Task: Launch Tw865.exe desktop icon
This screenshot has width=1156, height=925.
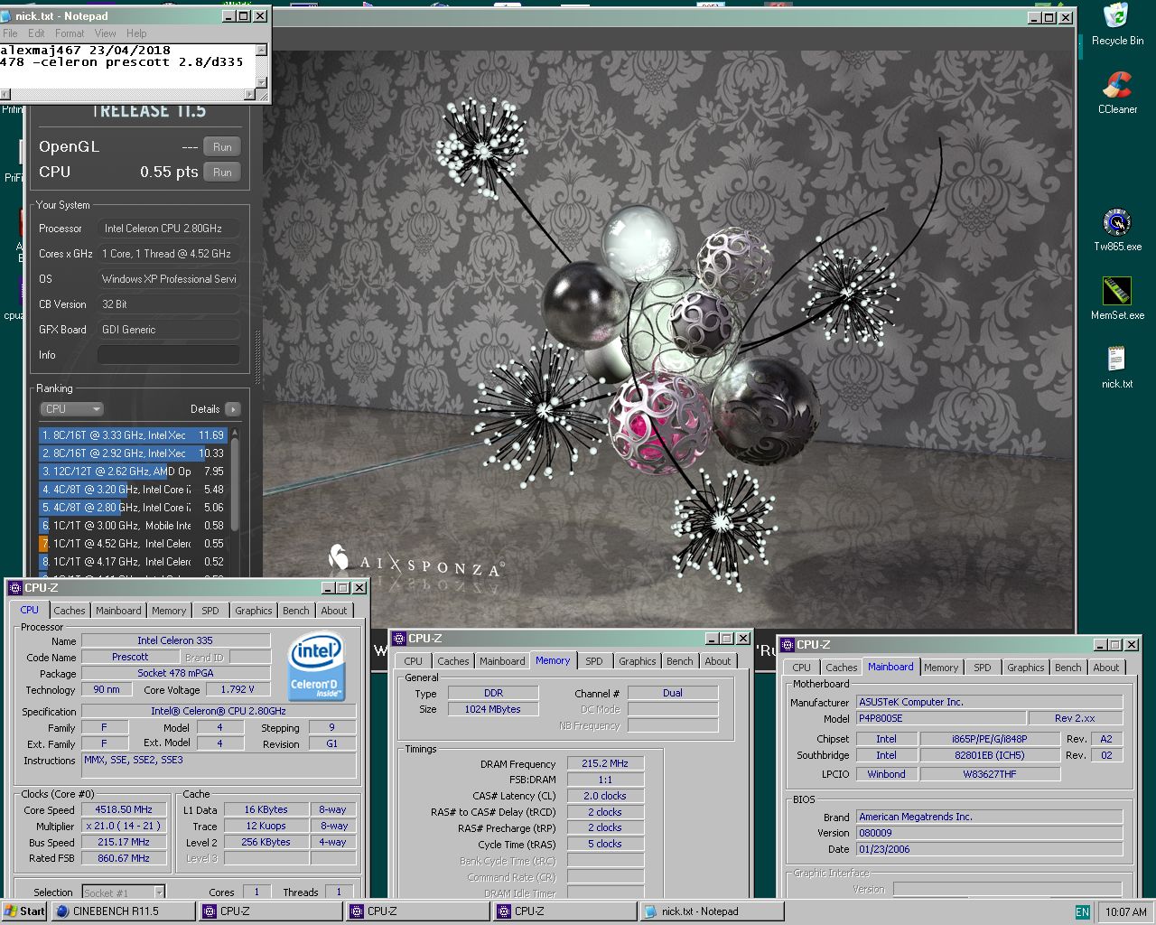Action: (x=1117, y=230)
